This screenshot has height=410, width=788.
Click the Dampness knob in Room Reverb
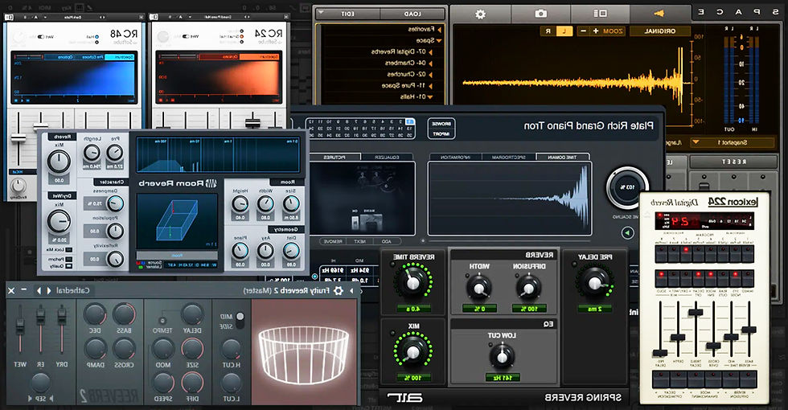(115, 203)
